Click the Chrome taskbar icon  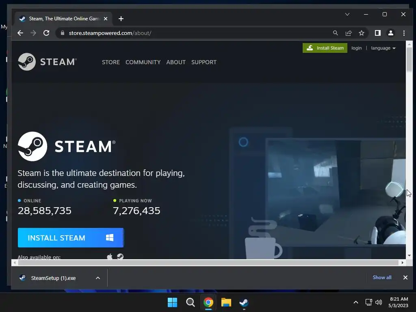coord(208,302)
